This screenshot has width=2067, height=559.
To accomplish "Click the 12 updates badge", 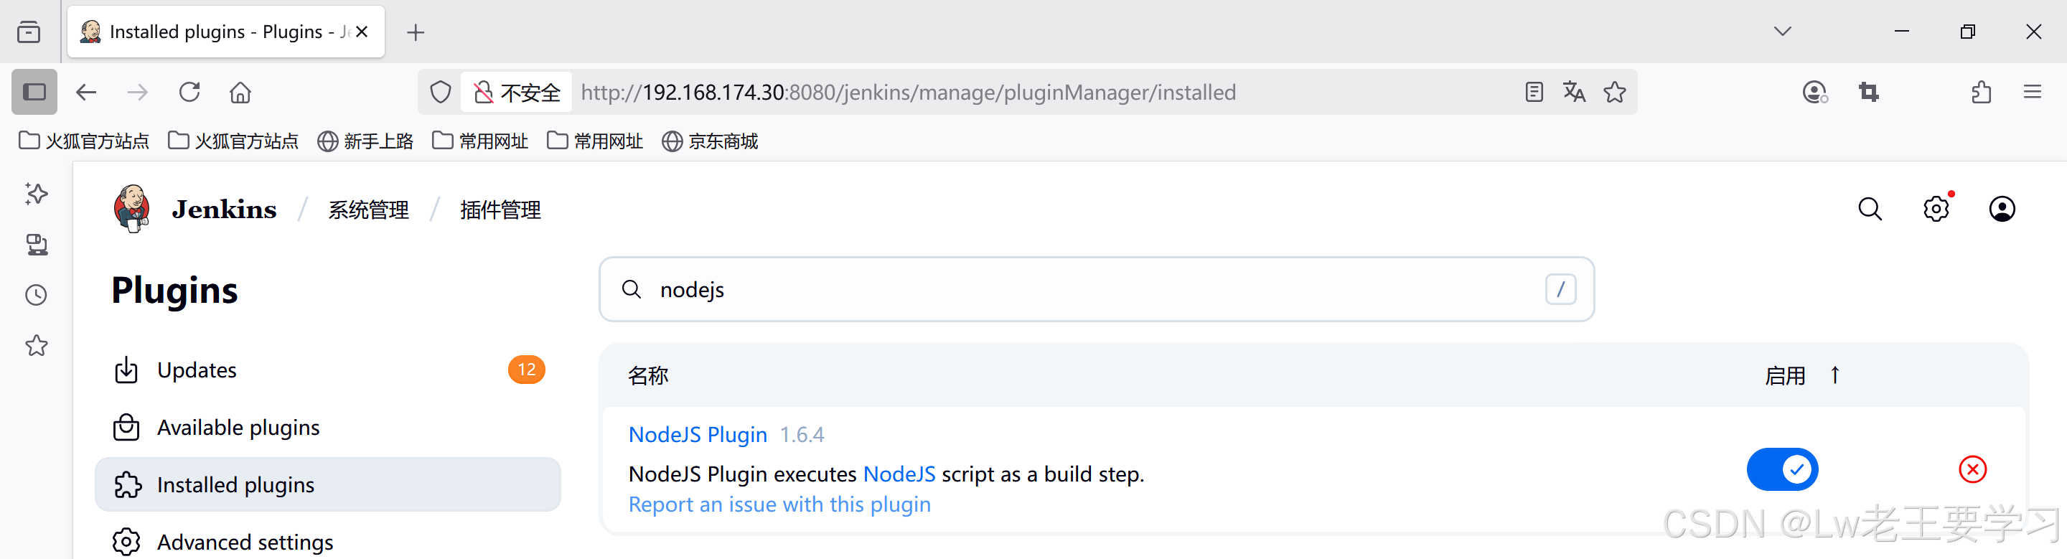I will point(526,370).
